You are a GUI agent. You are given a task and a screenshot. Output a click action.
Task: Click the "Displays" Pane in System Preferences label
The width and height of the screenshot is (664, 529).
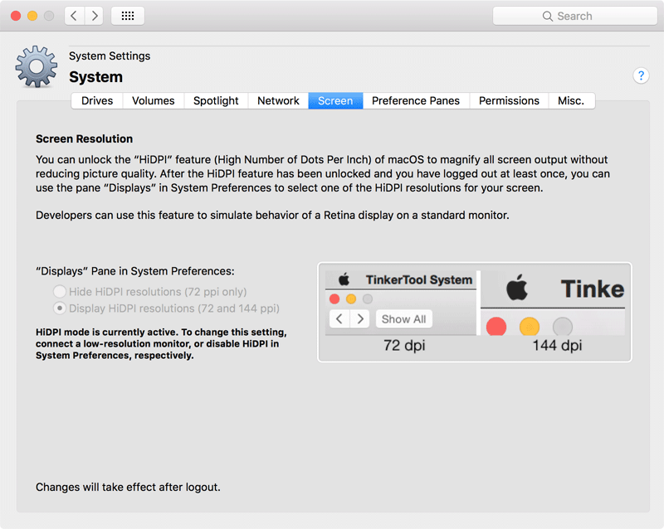(135, 271)
